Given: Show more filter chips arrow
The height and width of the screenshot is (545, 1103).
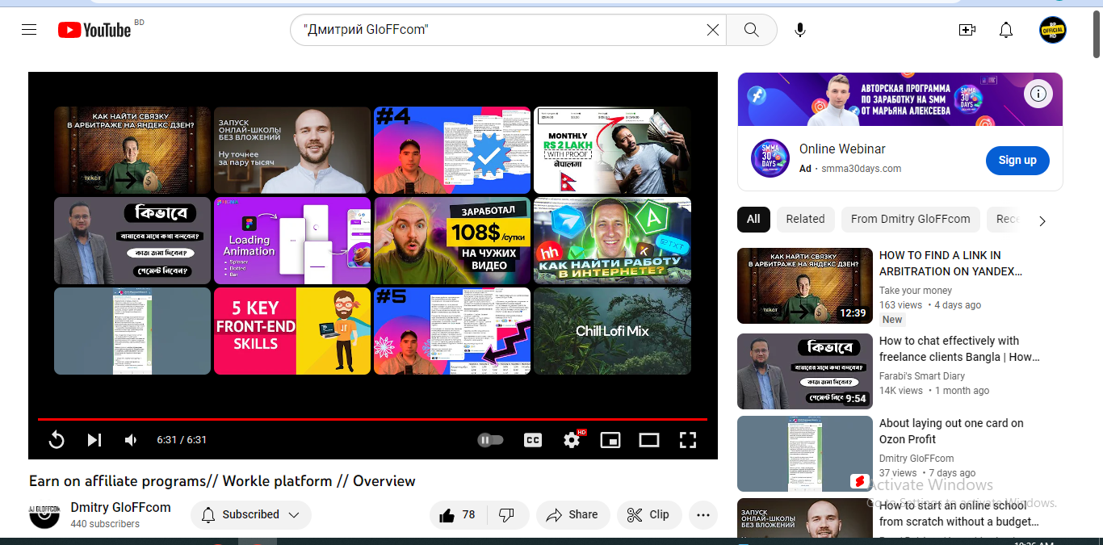Looking at the screenshot, I should pyautogui.click(x=1042, y=220).
